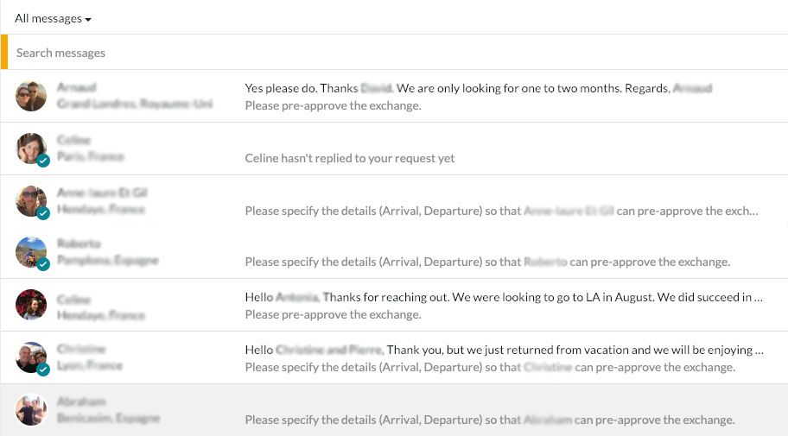788x436 pixels.
Task: Open the "just returned from vacation" message
Action: 504,350
